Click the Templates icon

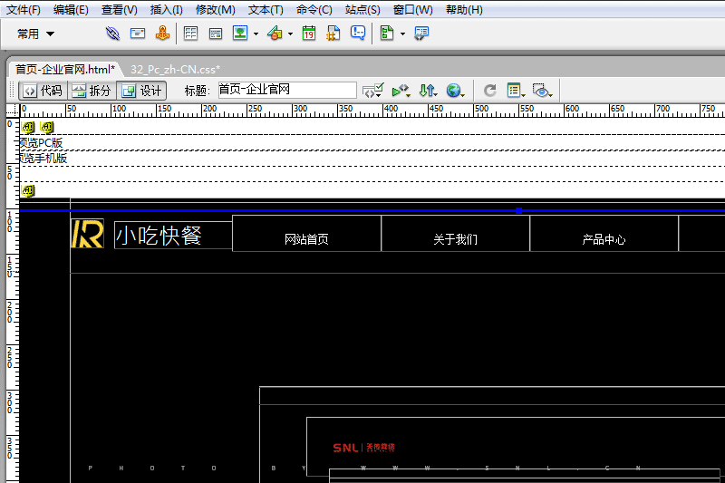coord(387,34)
